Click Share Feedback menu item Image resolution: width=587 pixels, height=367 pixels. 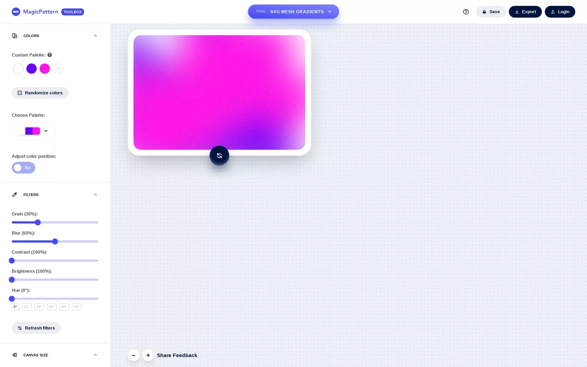(177, 355)
